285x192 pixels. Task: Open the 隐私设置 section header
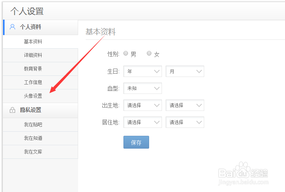click(40, 110)
